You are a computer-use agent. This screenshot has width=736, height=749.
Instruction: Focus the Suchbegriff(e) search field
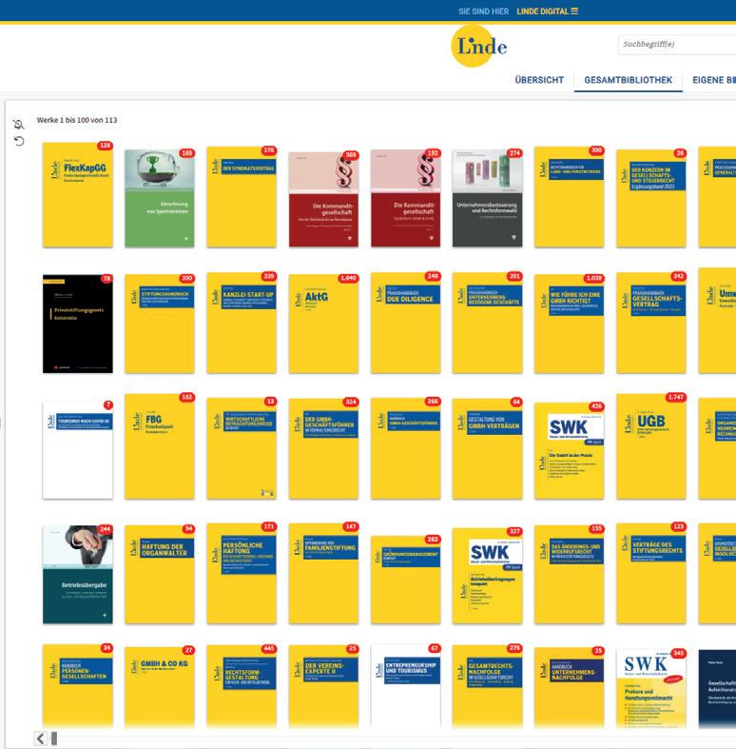point(677,44)
